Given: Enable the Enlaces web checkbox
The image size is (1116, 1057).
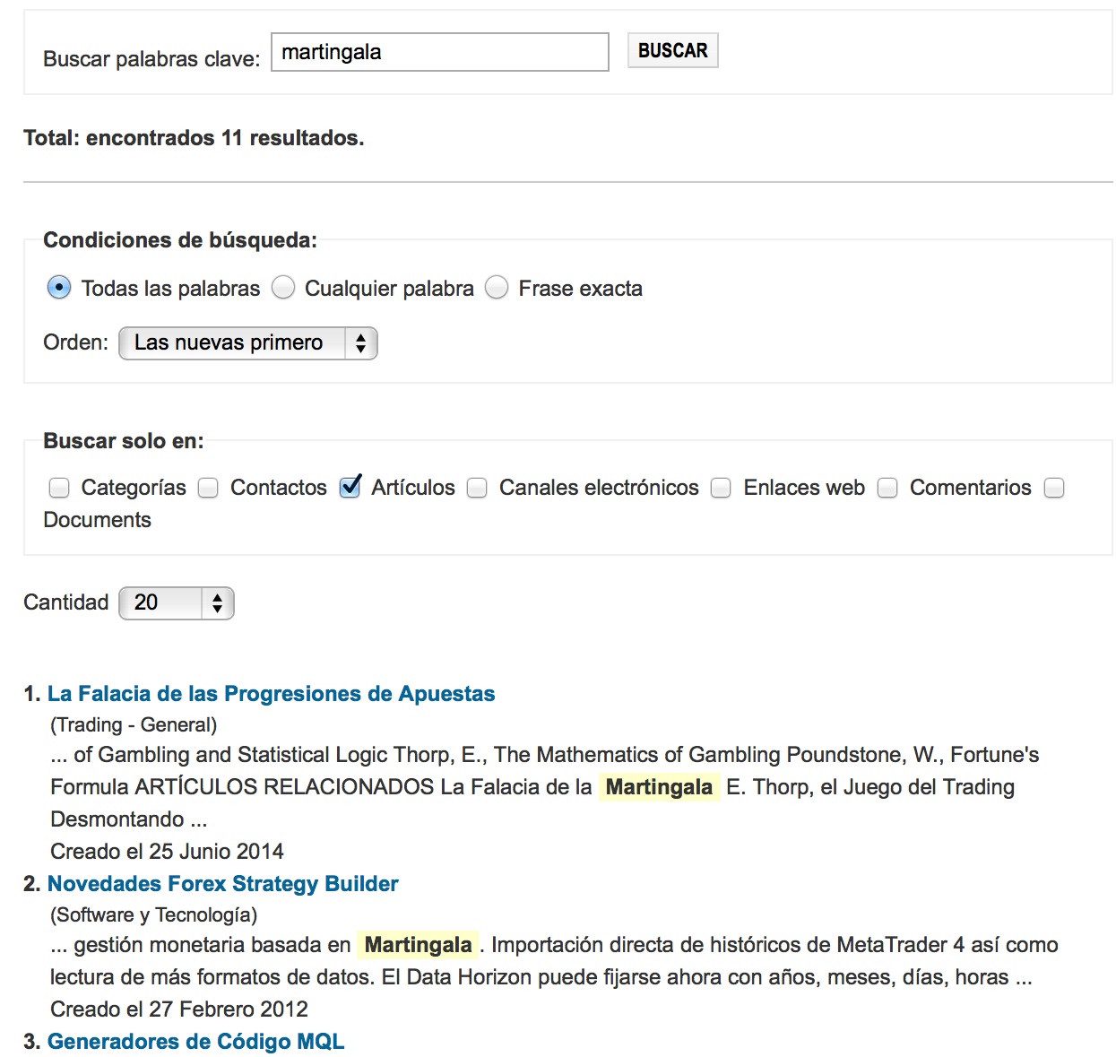Looking at the screenshot, I should [x=721, y=488].
